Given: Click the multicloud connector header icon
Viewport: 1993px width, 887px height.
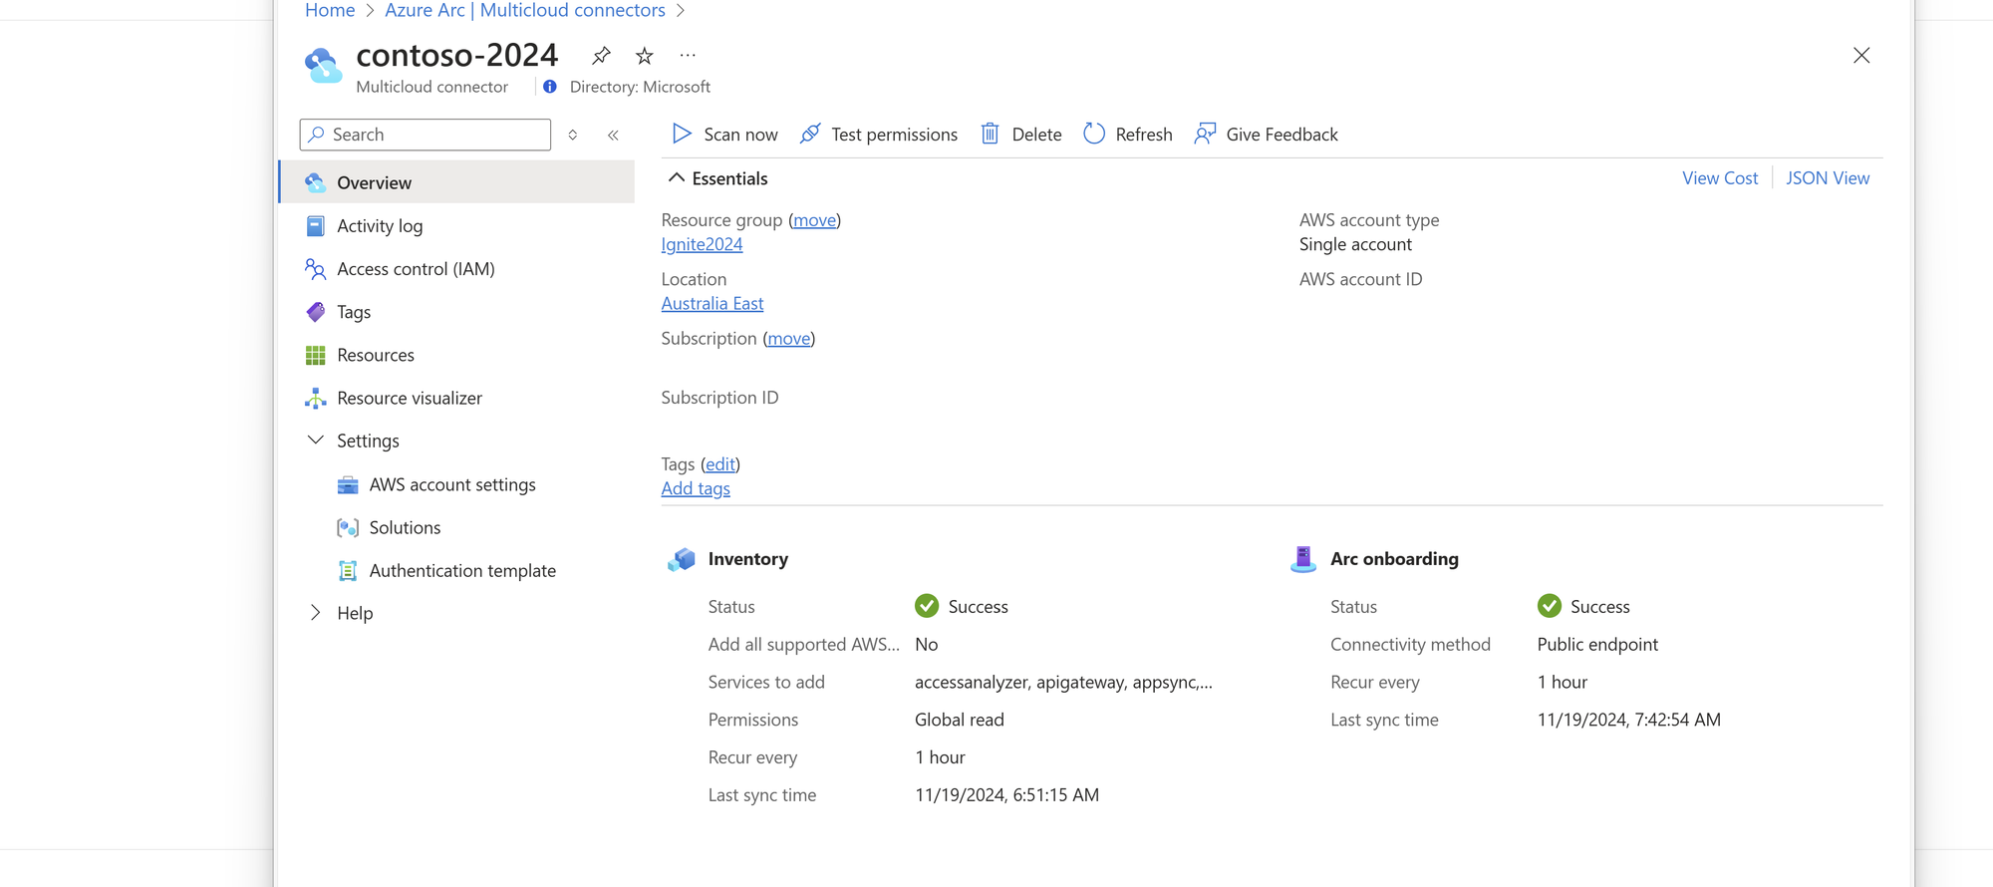Looking at the screenshot, I should (x=323, y=66).
